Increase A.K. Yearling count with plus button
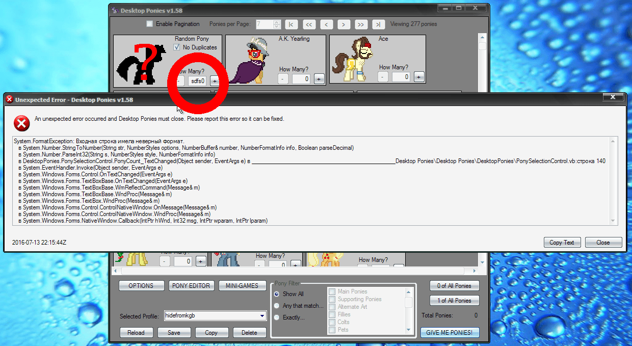 coord(319,78)
